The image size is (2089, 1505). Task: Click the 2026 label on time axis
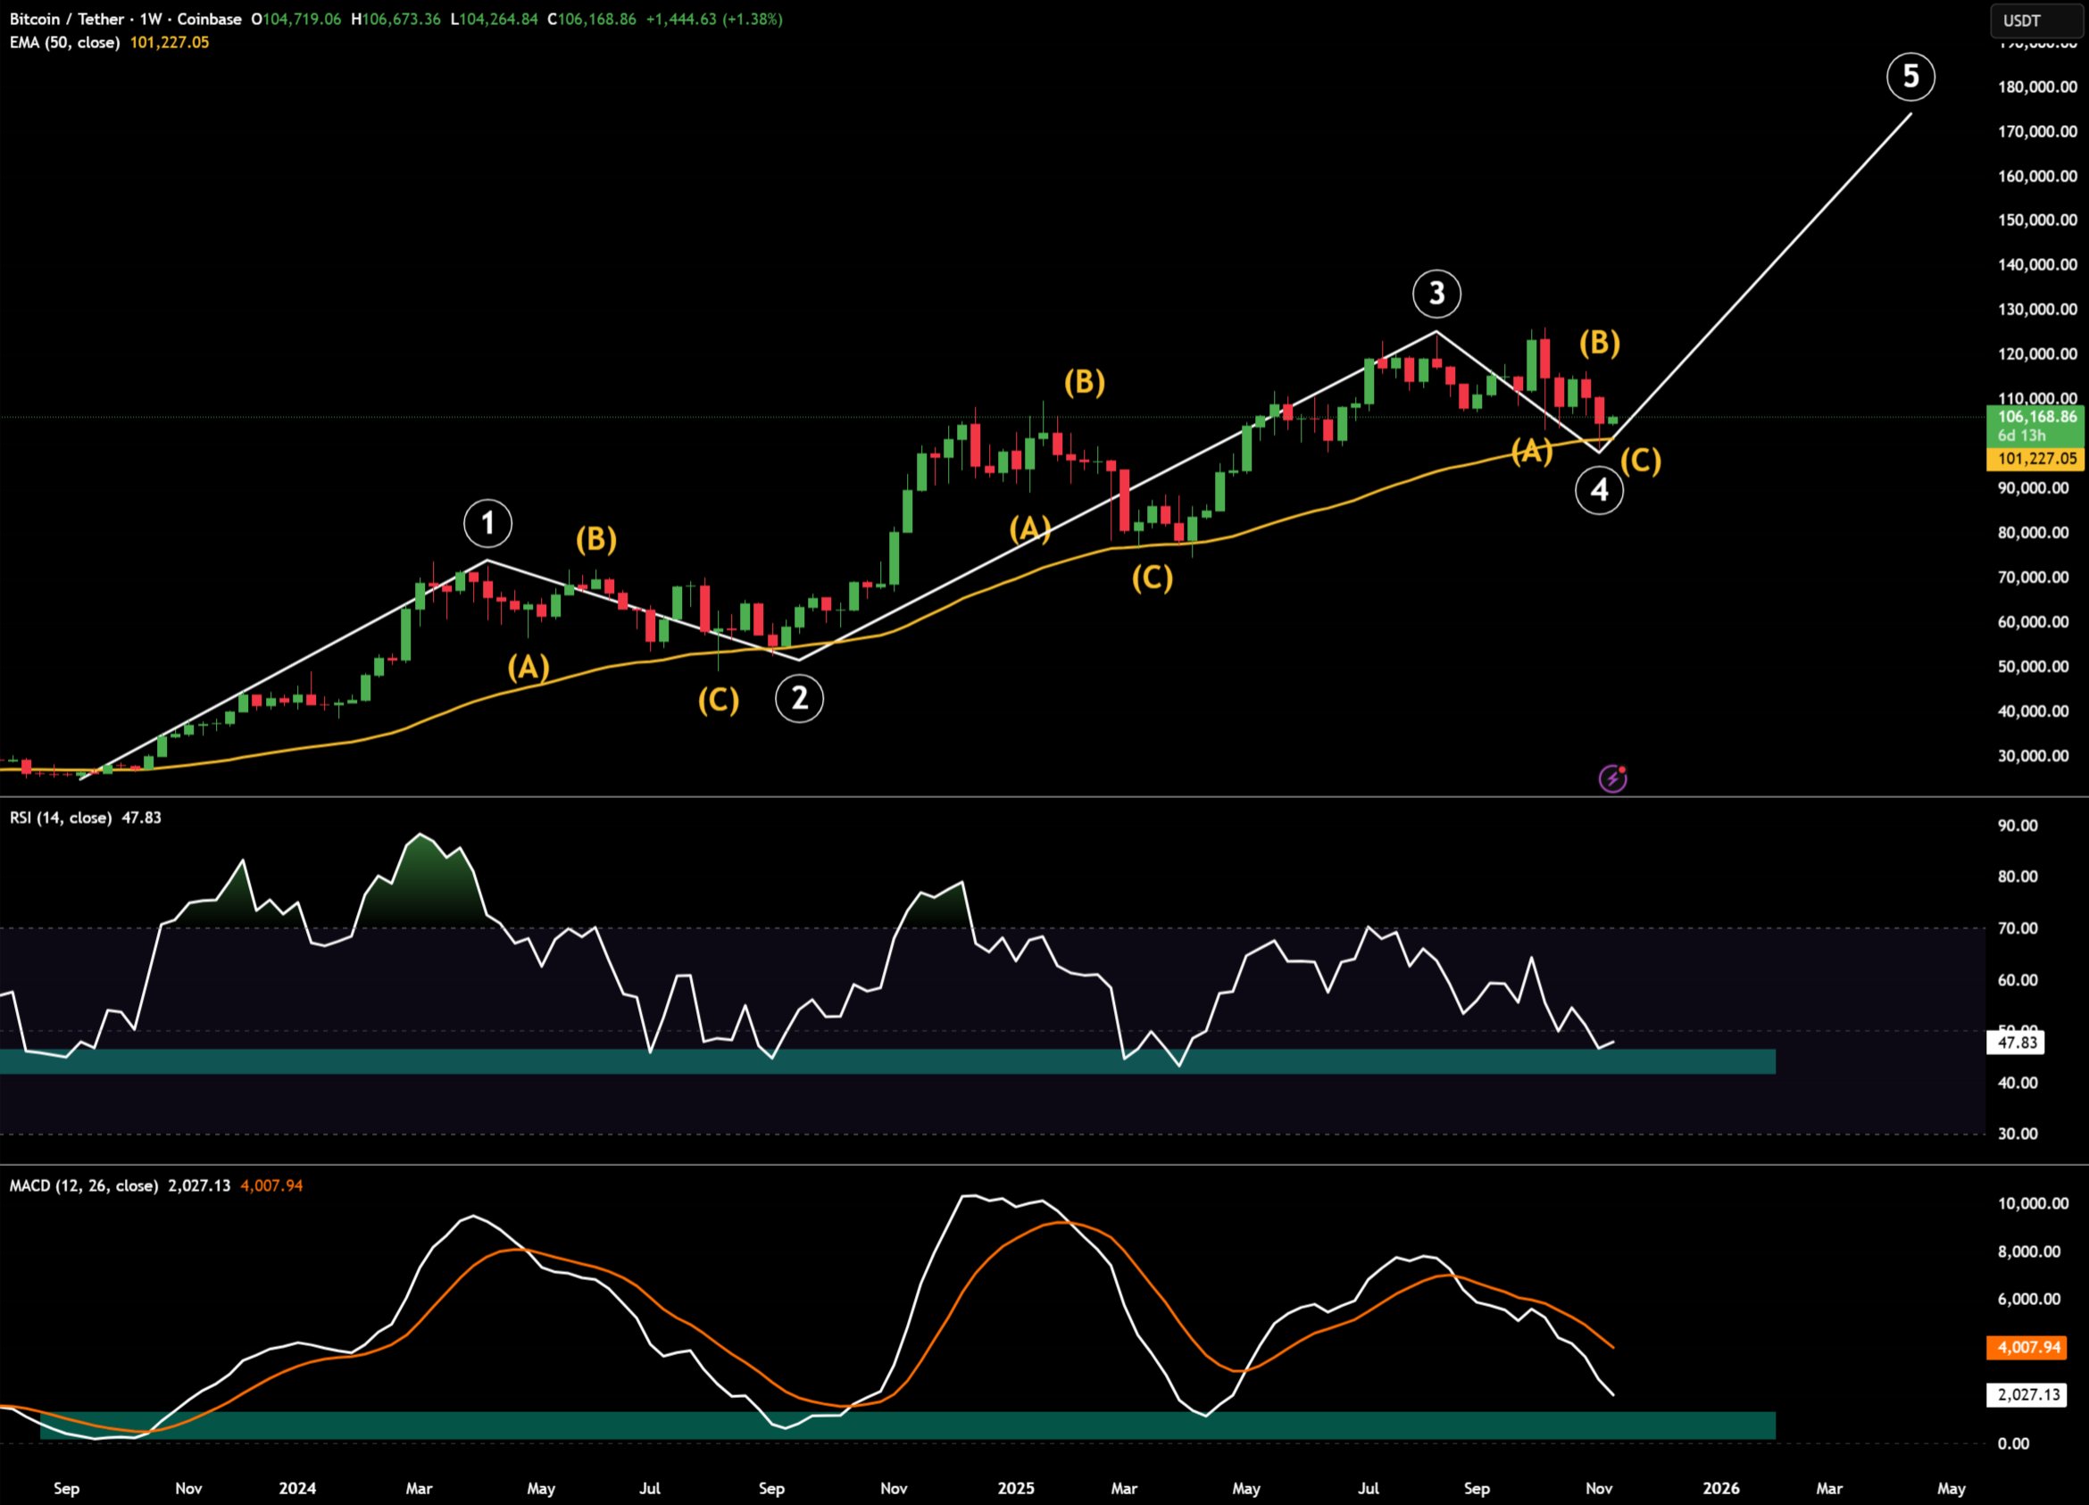[1720, 1488]
